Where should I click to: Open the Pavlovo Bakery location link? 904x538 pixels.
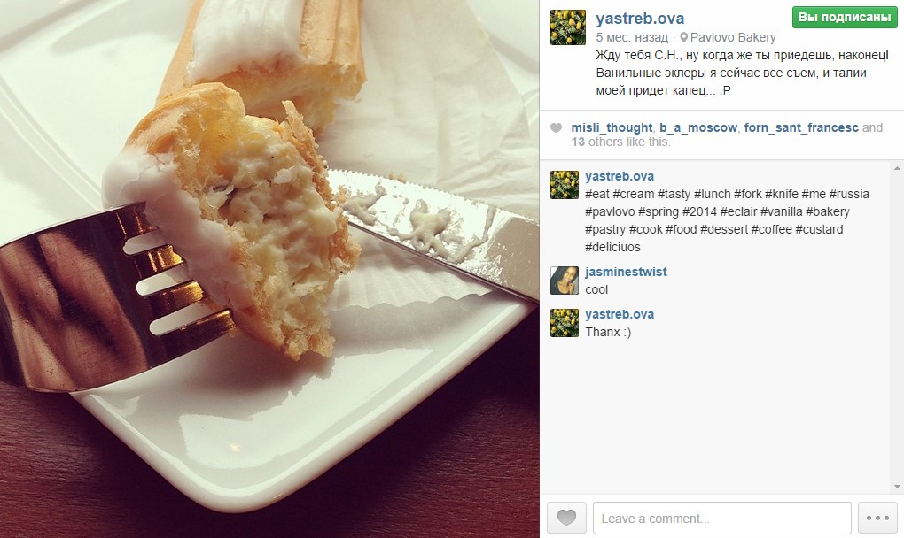[733, 37]
